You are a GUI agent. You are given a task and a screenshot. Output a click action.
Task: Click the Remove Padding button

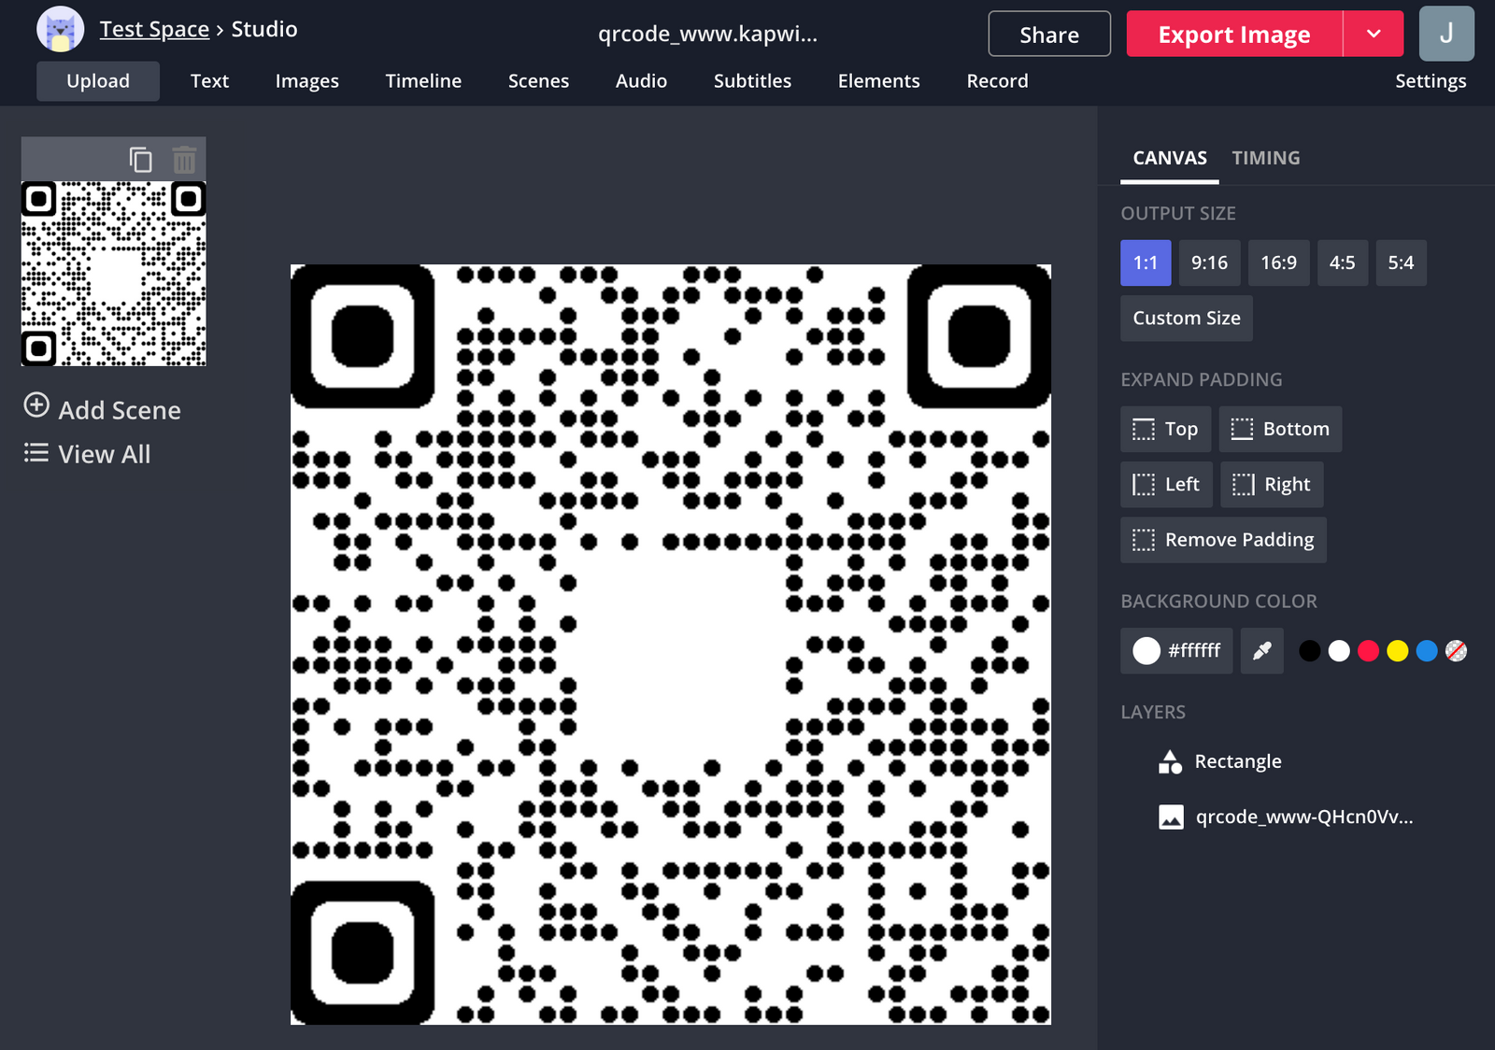click(1223, 540)
